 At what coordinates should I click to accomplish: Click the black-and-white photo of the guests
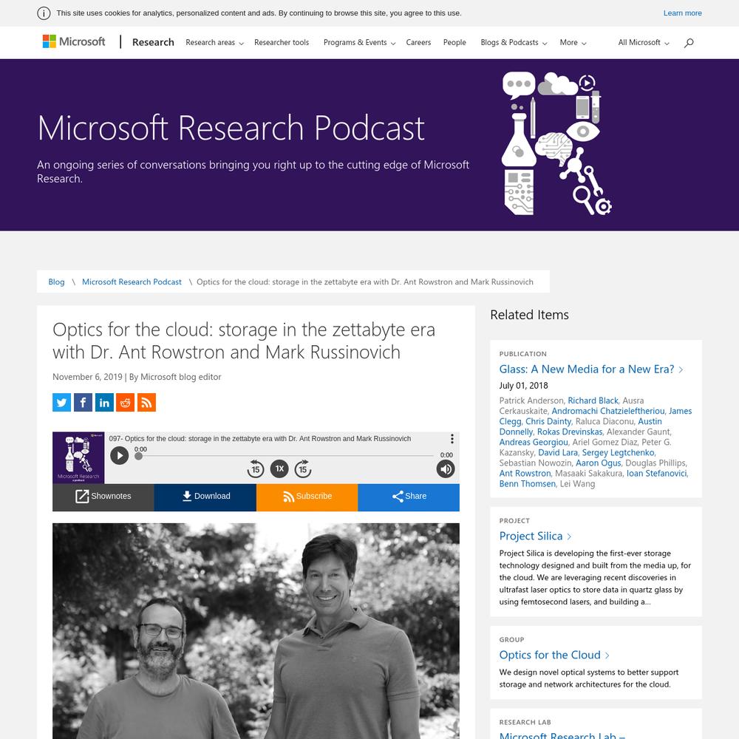click(256, 631)
